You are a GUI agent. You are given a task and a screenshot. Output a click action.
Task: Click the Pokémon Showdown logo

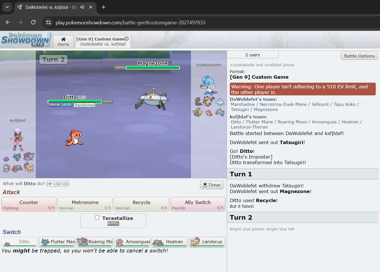pyautogui.click(x=26, y=40)
